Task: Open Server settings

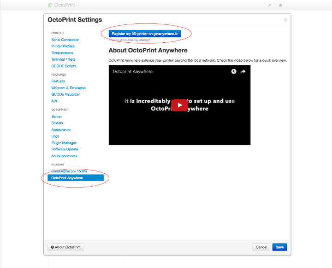Action: click(x=56, y=116)
